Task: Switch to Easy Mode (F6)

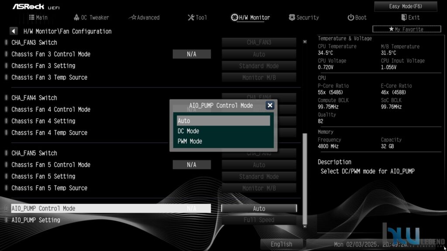Action: coord(406,6)
